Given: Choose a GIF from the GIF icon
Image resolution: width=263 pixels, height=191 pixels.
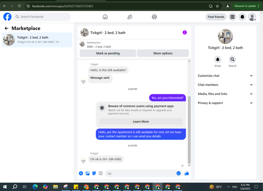Looking at the screenshot, I should tap(100, 174).
